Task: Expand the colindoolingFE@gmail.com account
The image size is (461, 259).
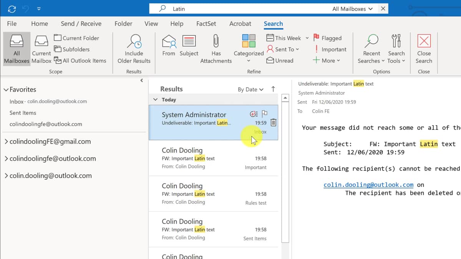Action: pyautogui.click(x=6, y=142)
